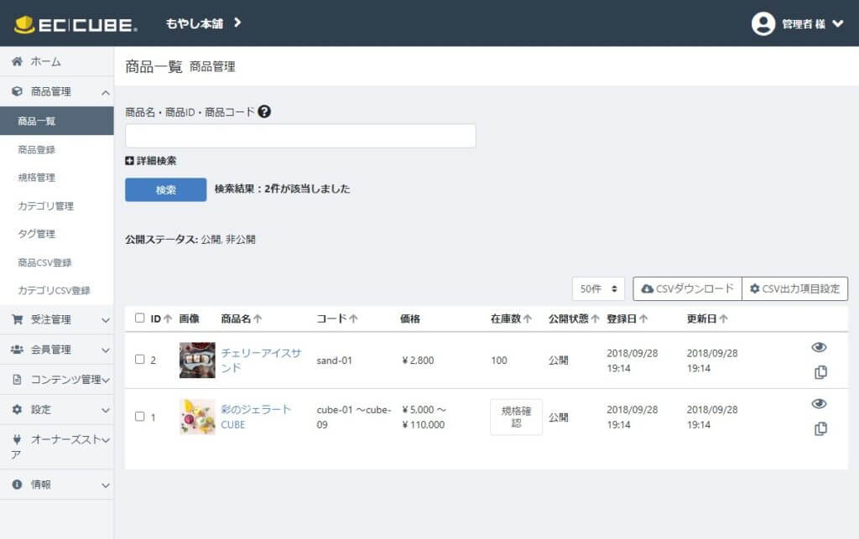Click the administrator user avatar icon
859x539 pixels.
pyautogui.click(x=763, y=23)
